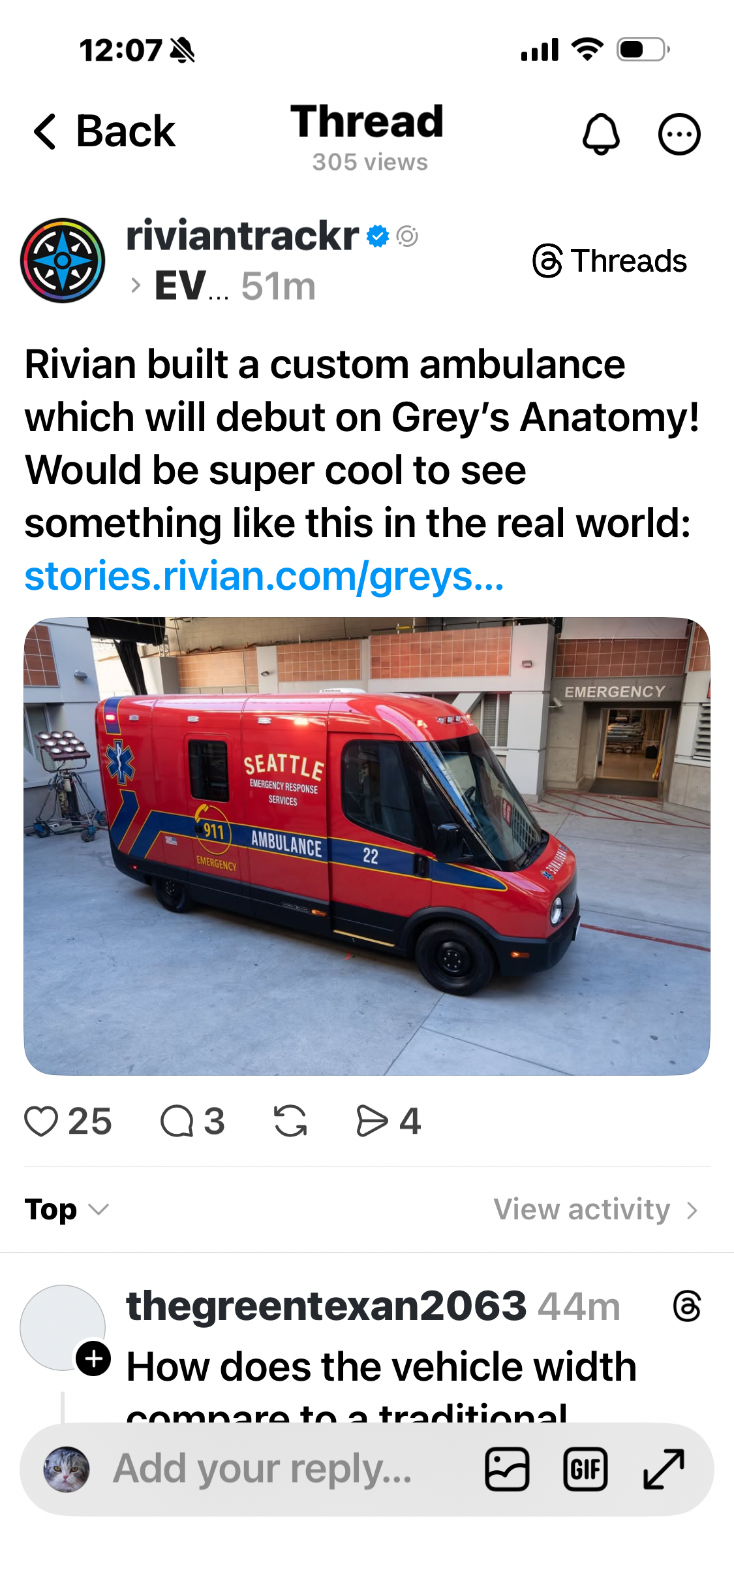The image size is (734, 1591).
Task: Go Back to previous screen
Action: (x=104, y=131)
